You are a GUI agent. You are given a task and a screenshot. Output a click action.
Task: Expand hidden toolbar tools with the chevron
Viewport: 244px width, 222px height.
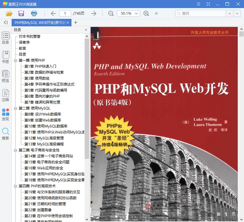(x=156, y=13)
